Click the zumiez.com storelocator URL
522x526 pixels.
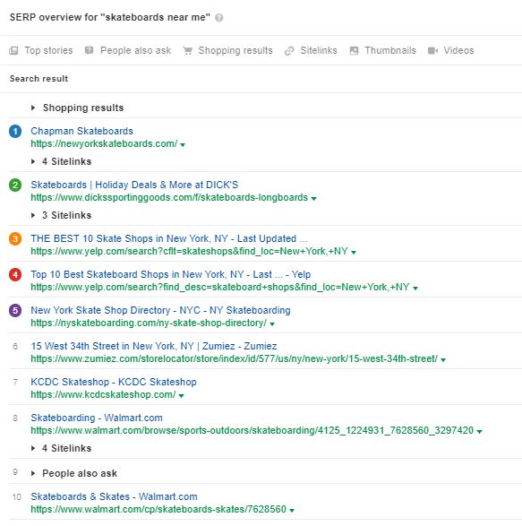click(x=234, y=359)
